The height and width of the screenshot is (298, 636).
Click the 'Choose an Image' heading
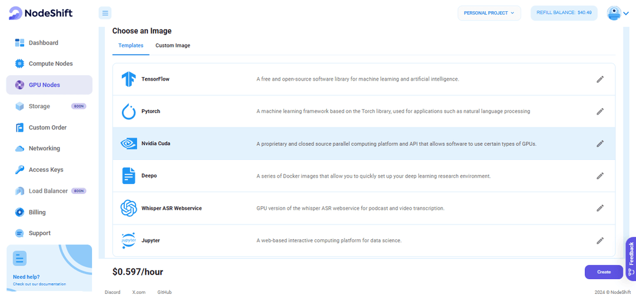(142, 31)
